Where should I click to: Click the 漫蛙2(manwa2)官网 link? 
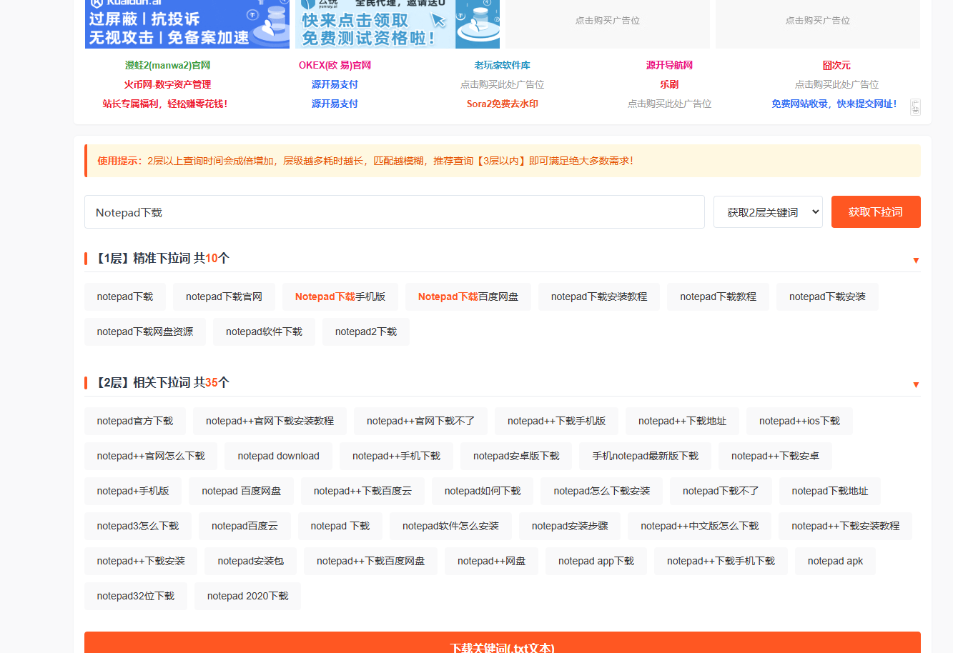tap(167, 65)
